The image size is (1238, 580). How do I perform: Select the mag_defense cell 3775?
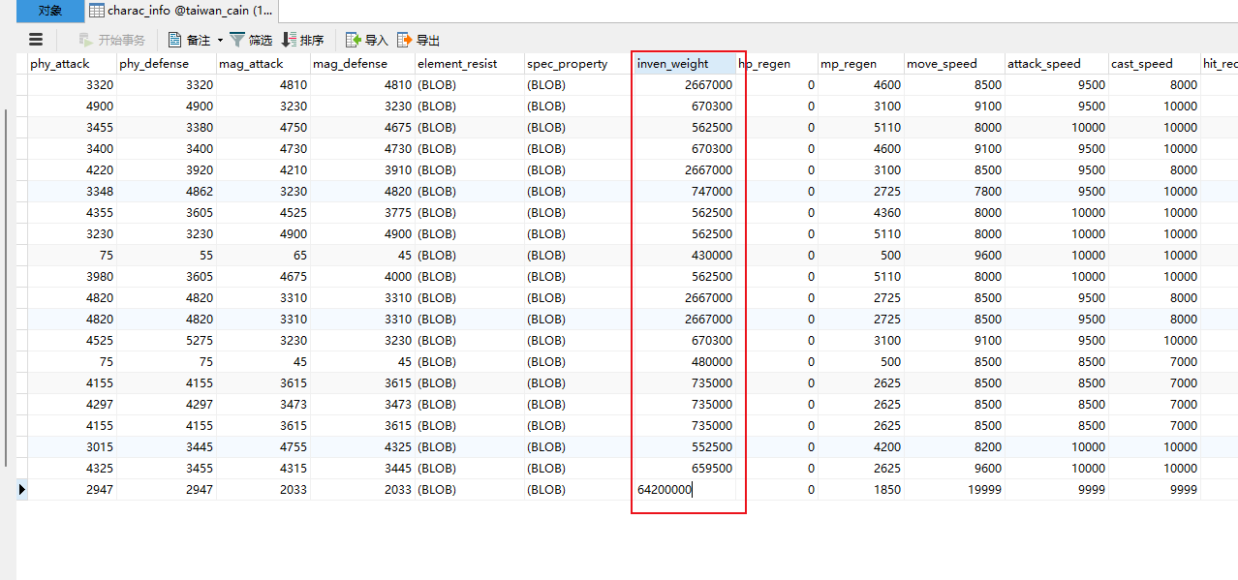click(x=362, y=213)
